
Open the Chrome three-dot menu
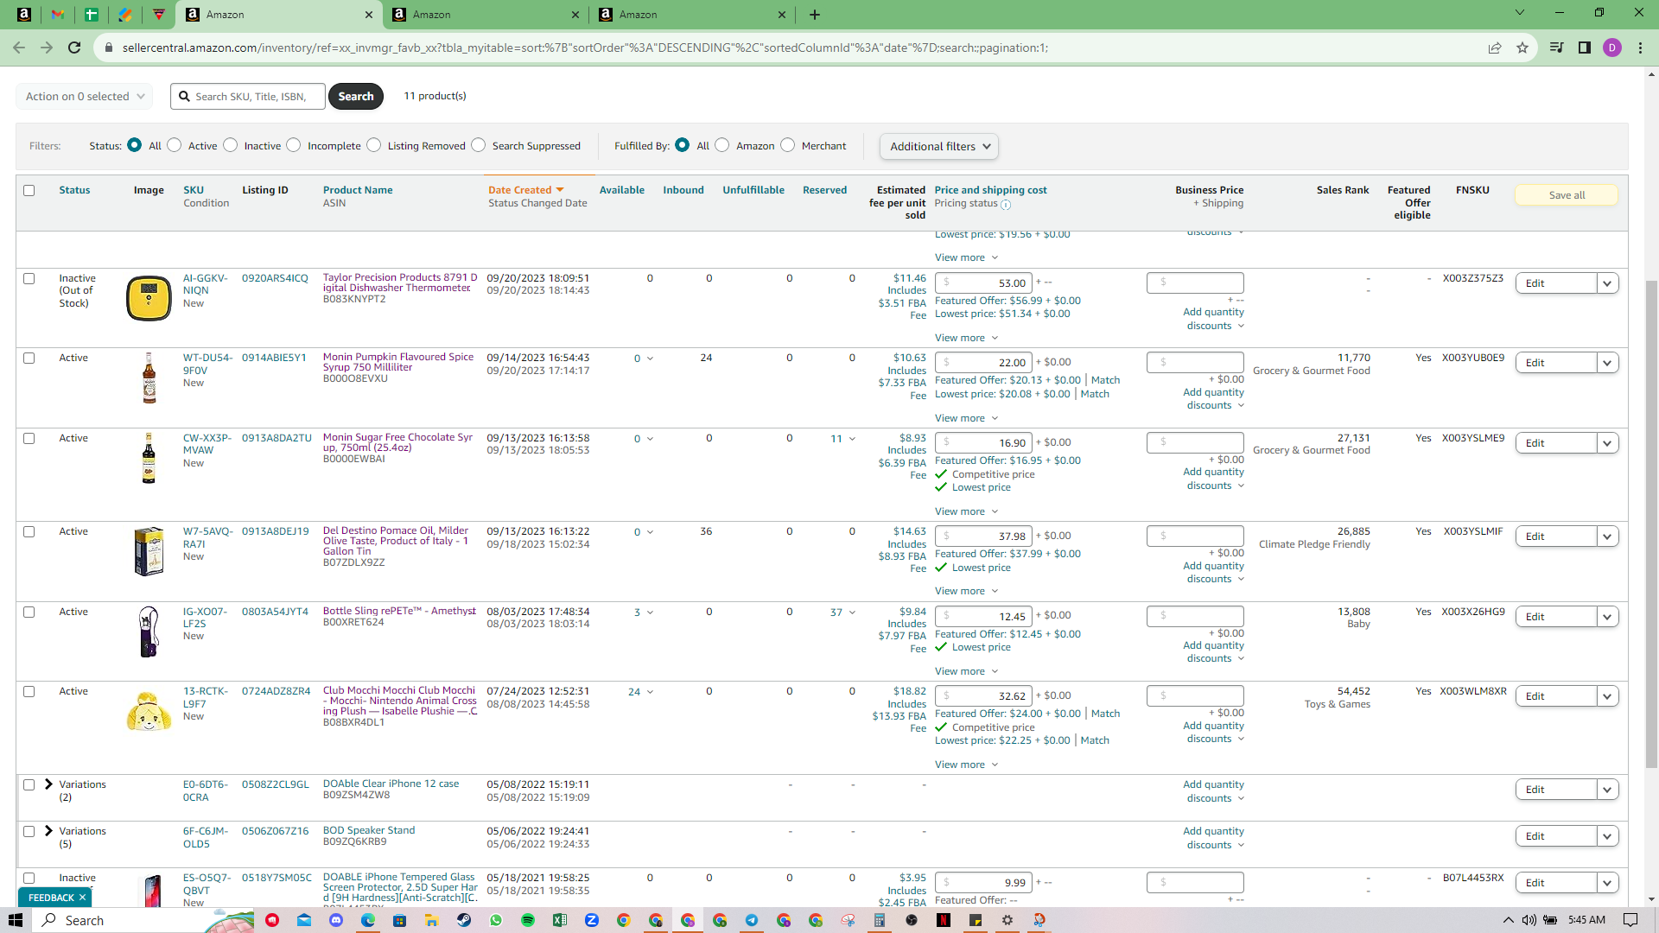pyautogui.click(x=1640, y=48)
